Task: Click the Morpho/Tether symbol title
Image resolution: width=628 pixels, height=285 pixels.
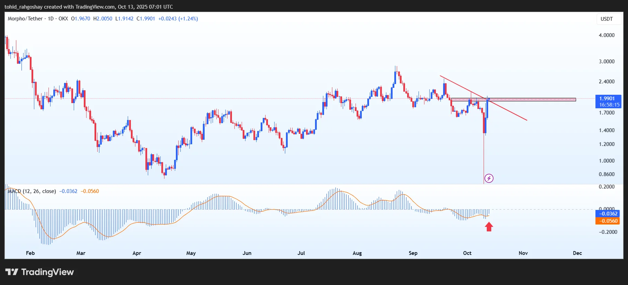Action: (25, 19)
